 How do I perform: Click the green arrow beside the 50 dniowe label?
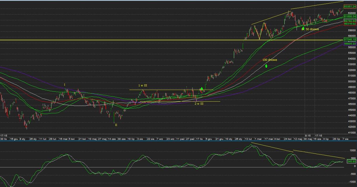tap(303, 28)
